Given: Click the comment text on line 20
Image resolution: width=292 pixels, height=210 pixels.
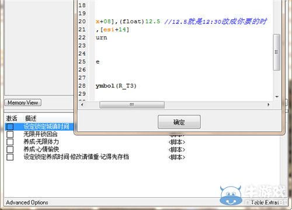Looking at the screenshot, I should pyautogui.click(x=215, y=22).
